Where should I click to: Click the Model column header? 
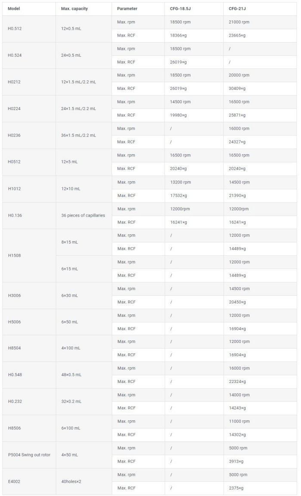click(x=14, y=9)
